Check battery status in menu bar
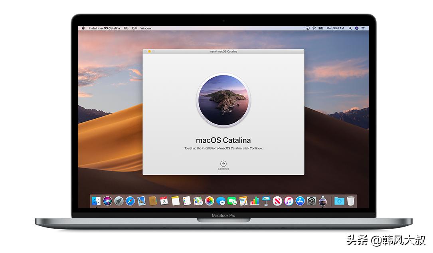Screen dimensions: 433x253 (320, 28)
